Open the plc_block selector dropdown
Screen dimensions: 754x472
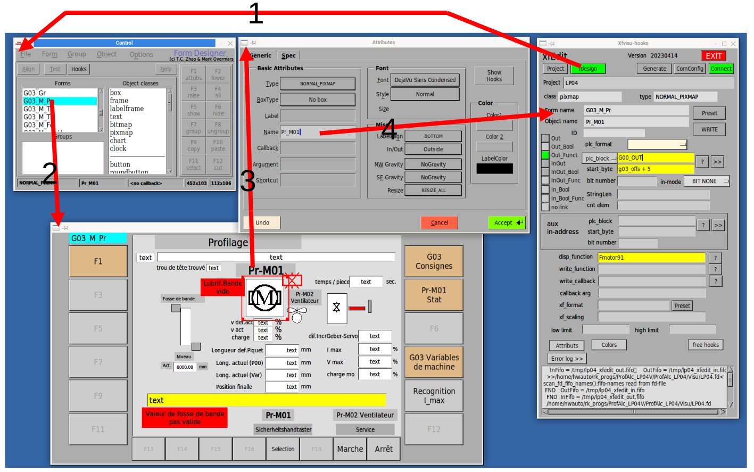(x=599, y=159)
